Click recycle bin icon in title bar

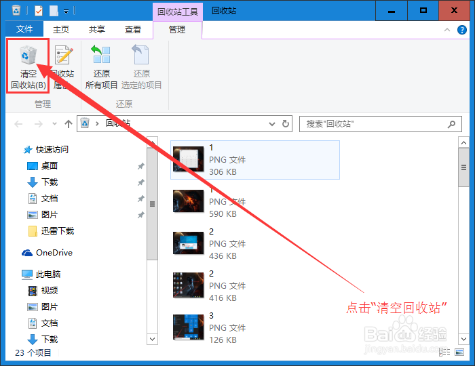16,11
